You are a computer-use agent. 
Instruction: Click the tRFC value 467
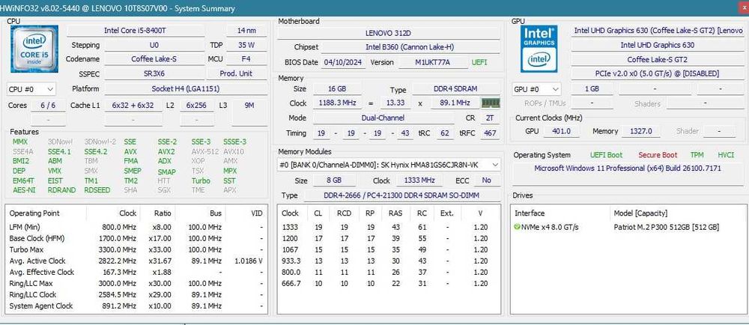click(490, 133)
